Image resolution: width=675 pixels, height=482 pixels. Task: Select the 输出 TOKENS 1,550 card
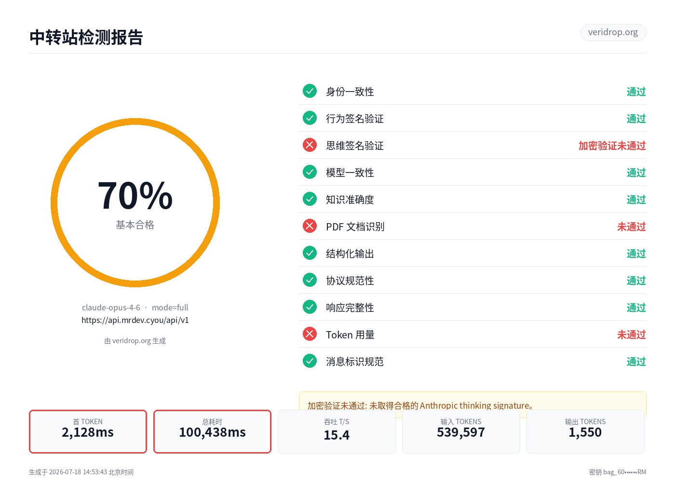coord(585,431)
